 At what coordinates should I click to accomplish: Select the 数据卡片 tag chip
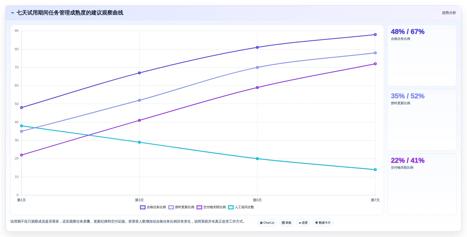(323, 223)
